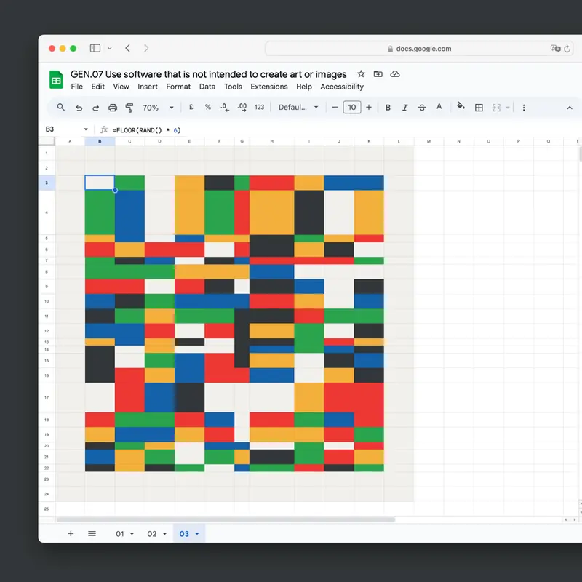Screen dimensions: 582x582
Task: Star this spreadsheet document
Action: pos(362,74)
